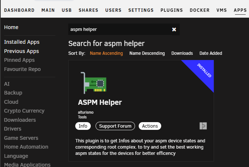Select the Home Automation category

pyautogui.click(x=26, y=147)
